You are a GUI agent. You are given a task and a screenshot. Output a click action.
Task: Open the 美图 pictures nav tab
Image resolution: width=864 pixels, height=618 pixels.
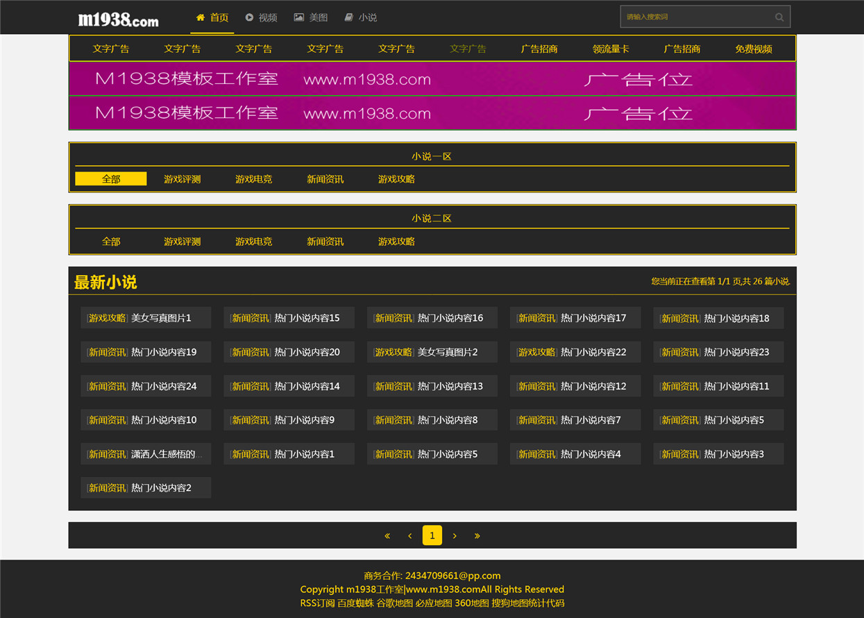pos(311,17)
